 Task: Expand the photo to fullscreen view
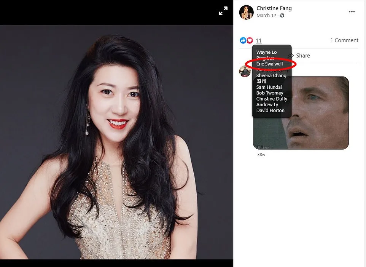[223, 12]
